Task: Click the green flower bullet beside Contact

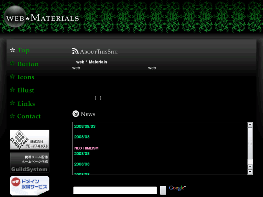Action: click(12, 116)
